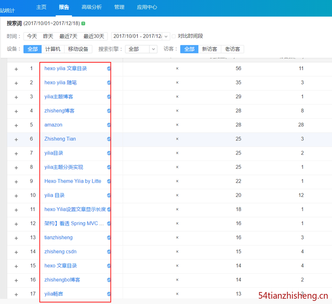The width and height of the screenshot is (332, 304).
Task: Open search term hexo yilia 随笔
Action: coord(60,83)
